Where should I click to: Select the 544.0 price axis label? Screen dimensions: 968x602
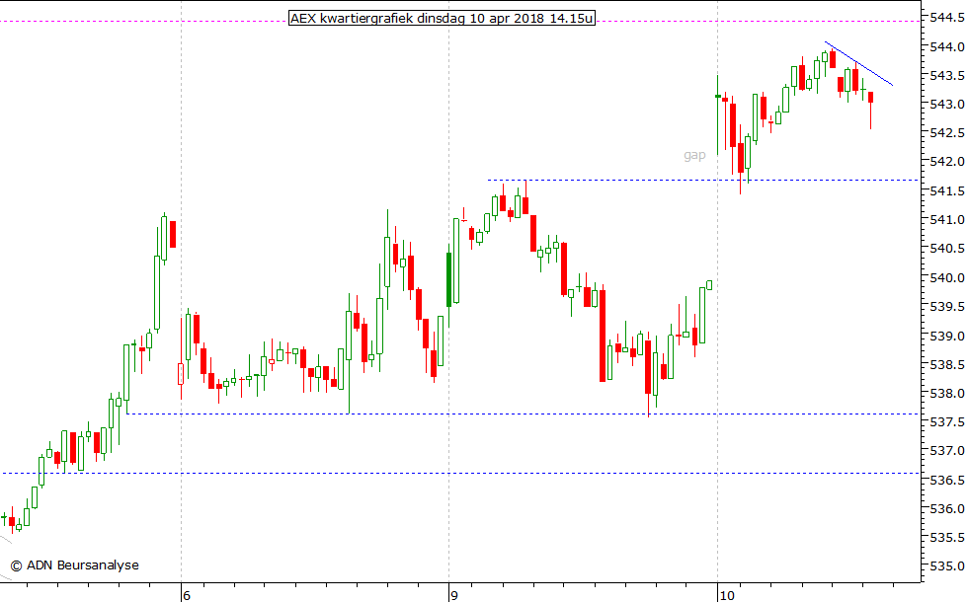click(946, 47)
